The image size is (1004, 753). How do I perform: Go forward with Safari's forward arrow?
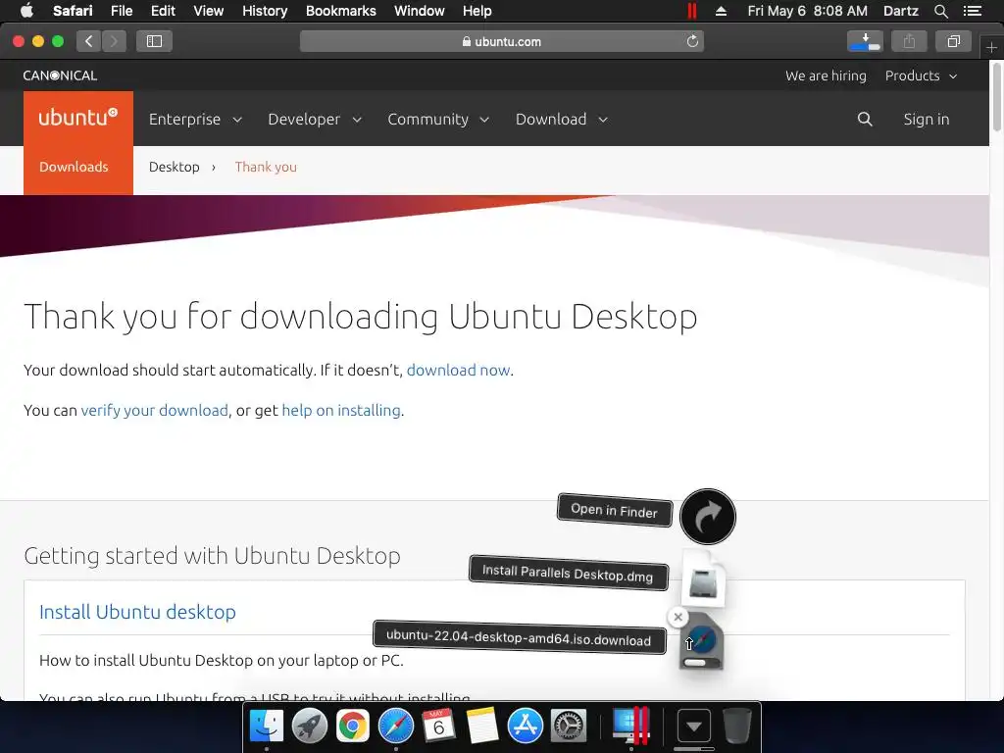pyautogui.click(x=114, y=41)
